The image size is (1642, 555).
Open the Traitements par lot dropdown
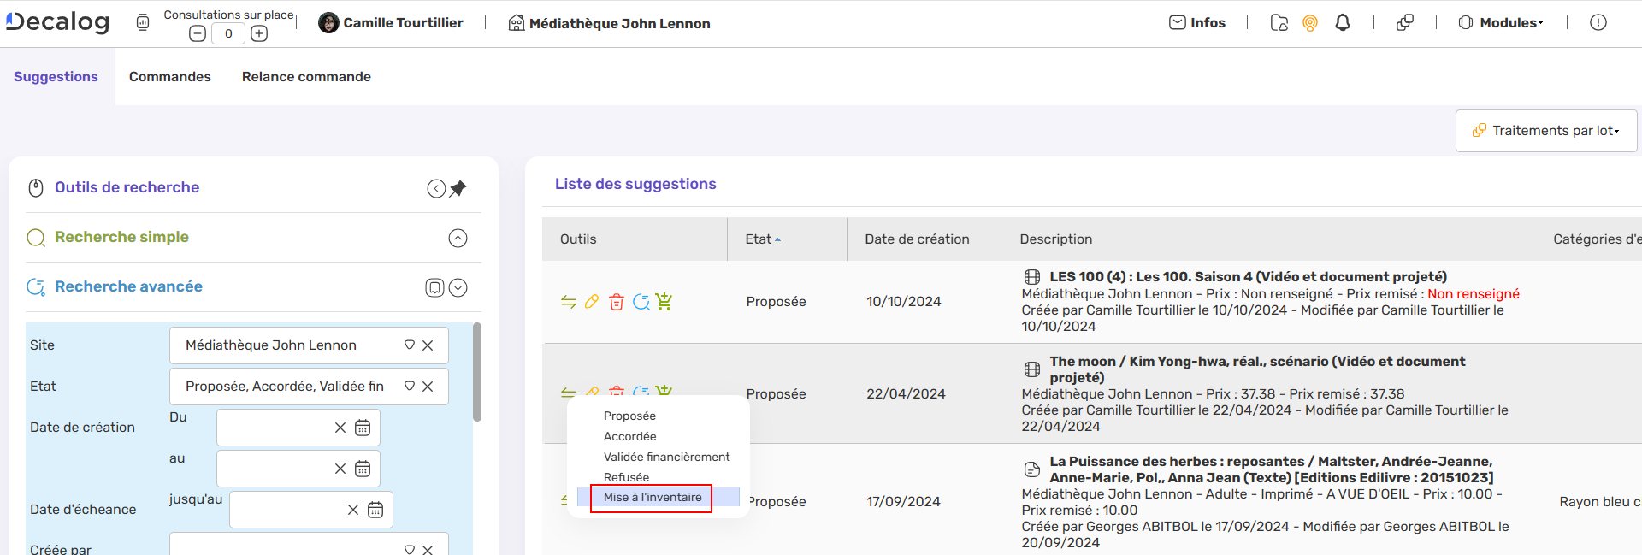point(1546,131)
